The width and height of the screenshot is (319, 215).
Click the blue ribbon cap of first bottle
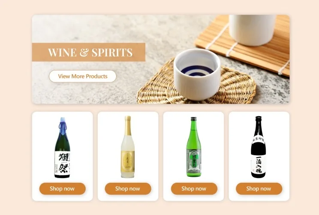click(63, 124)
